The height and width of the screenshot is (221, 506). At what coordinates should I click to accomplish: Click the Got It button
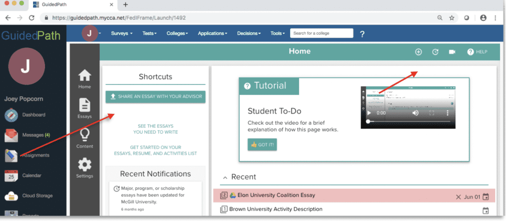coord(262,145)
